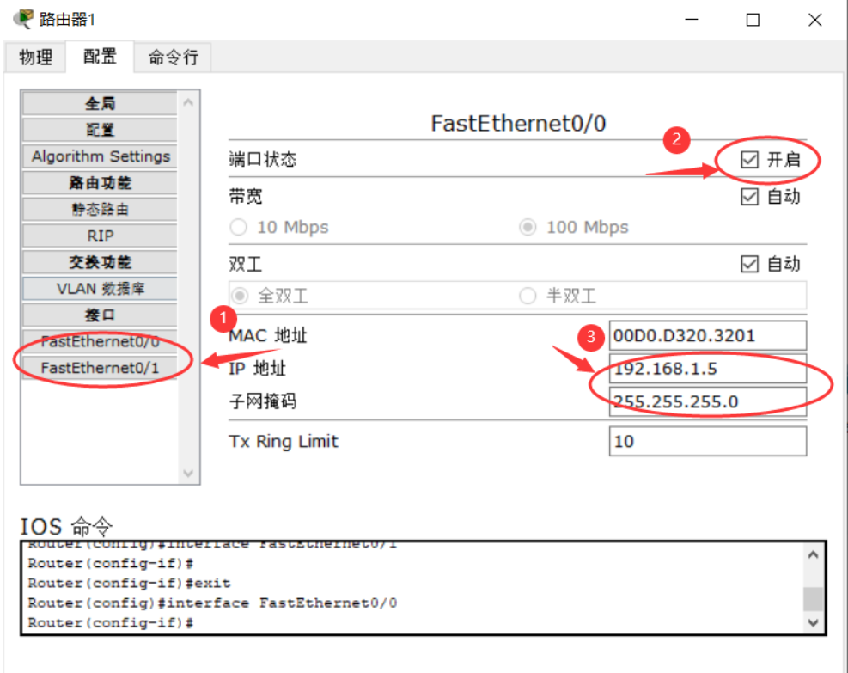The height and width of the screenshot is (673, 848).
Task: Click the Tx Ring Limit field
Action: 707,441
